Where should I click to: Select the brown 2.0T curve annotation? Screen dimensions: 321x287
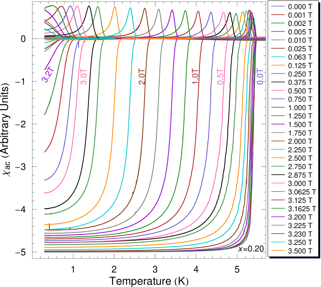point(142,77)
